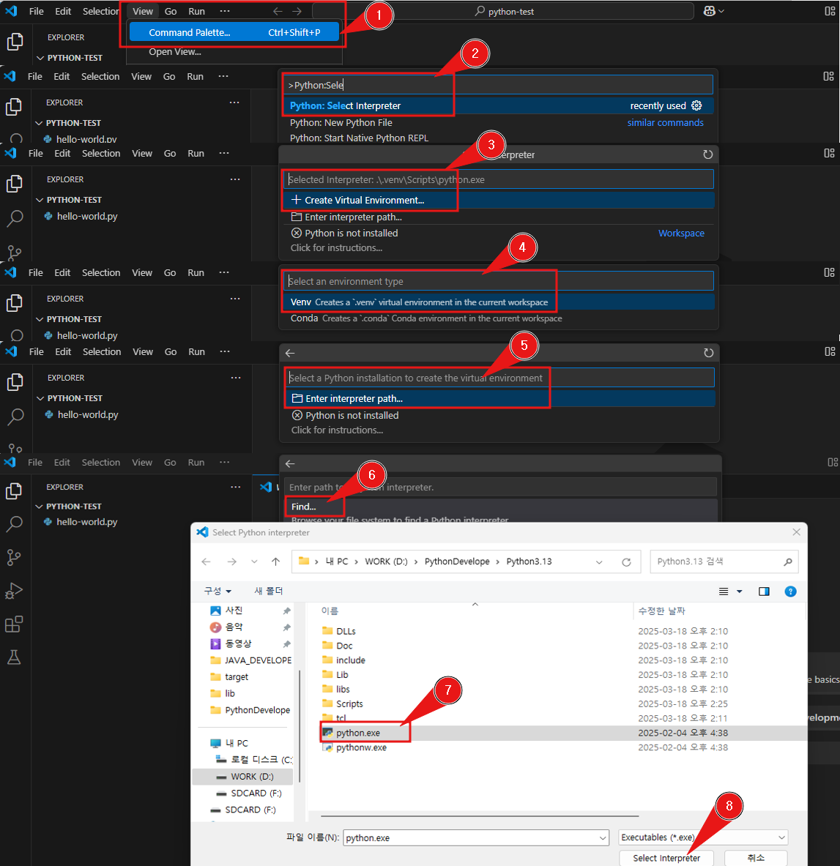Click the python.exe file icon

[327, 733]
